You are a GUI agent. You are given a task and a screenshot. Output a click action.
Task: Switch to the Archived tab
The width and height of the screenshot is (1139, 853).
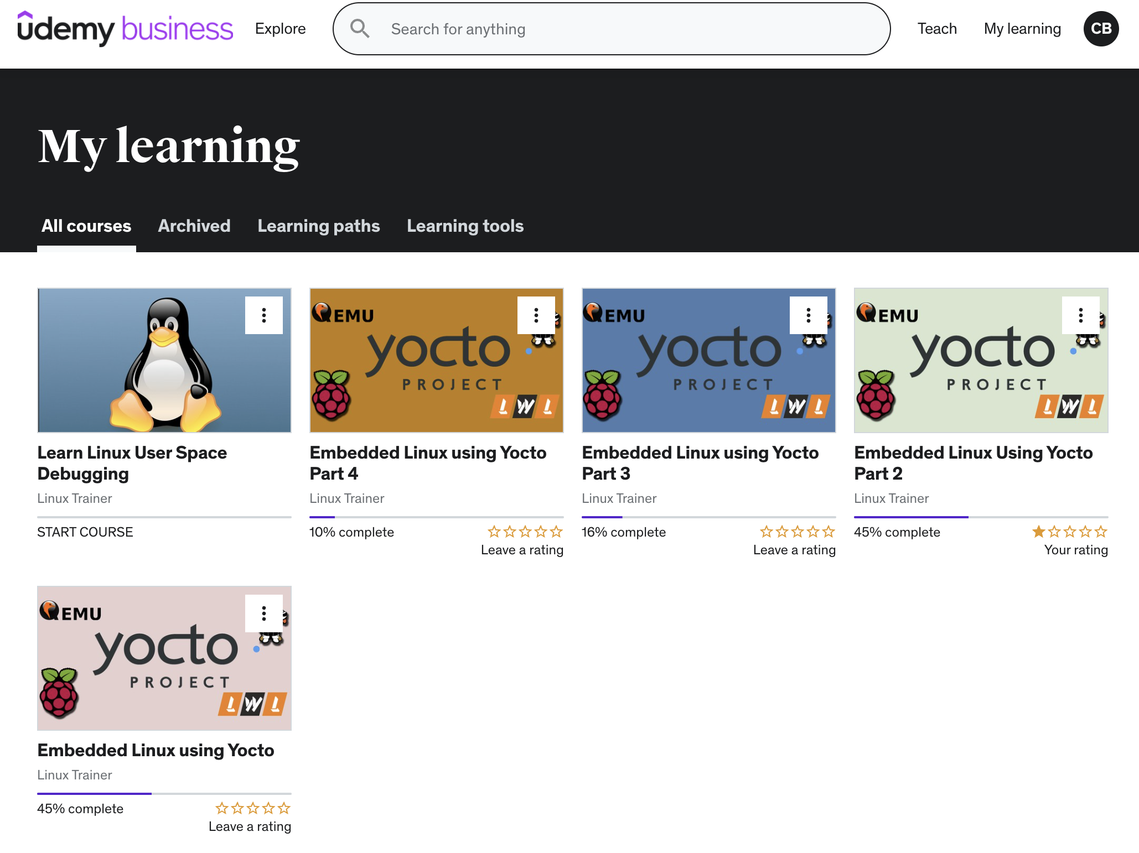point(194,226)
